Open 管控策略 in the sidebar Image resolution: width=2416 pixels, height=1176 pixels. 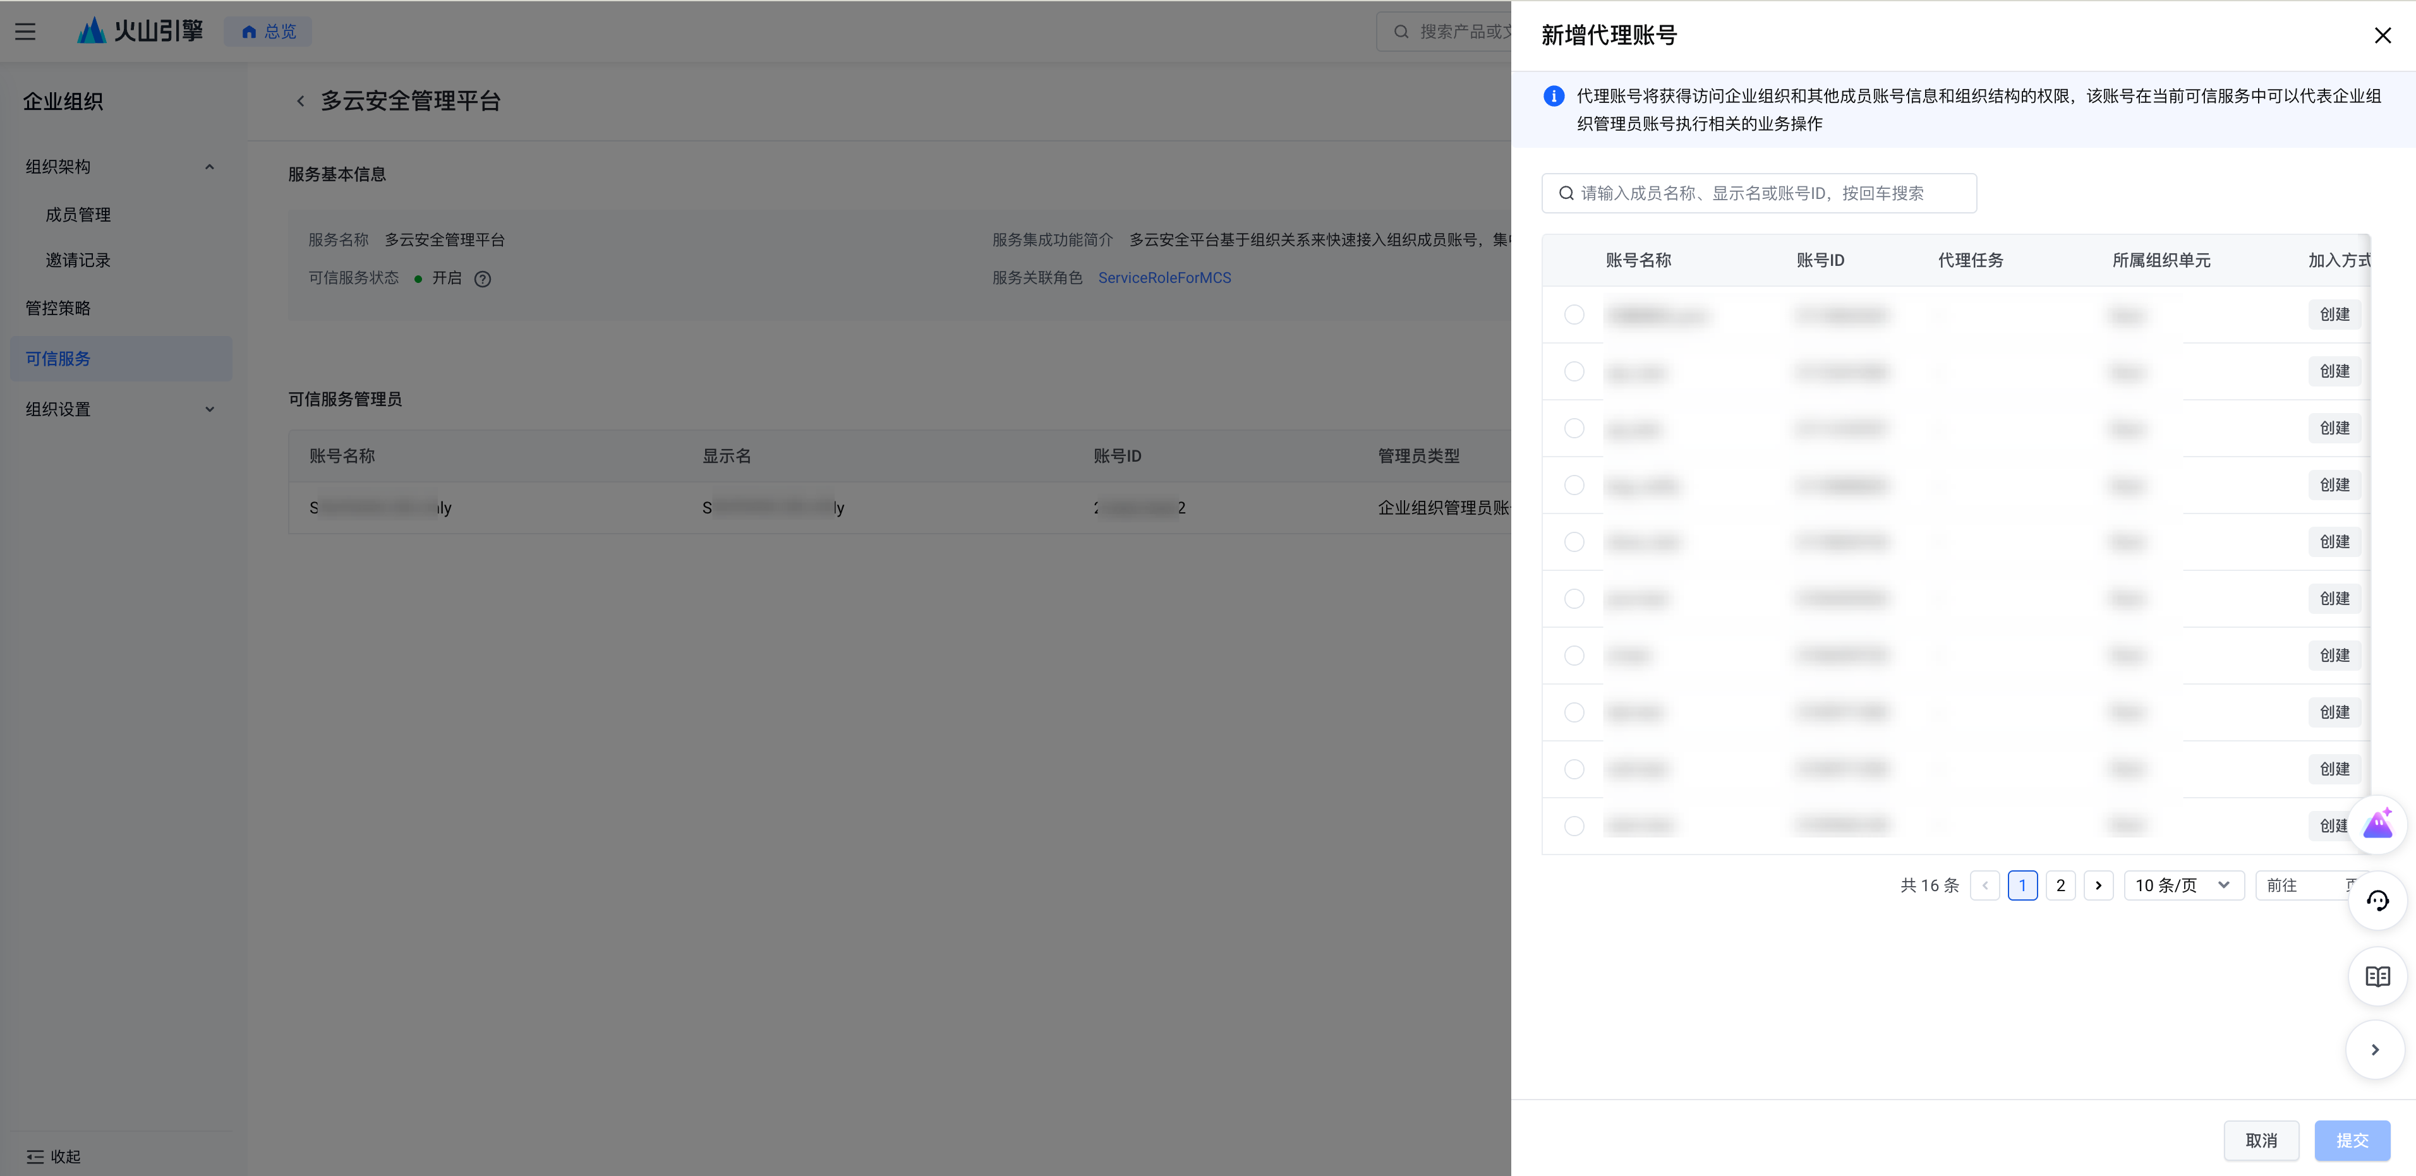(58, 309)
